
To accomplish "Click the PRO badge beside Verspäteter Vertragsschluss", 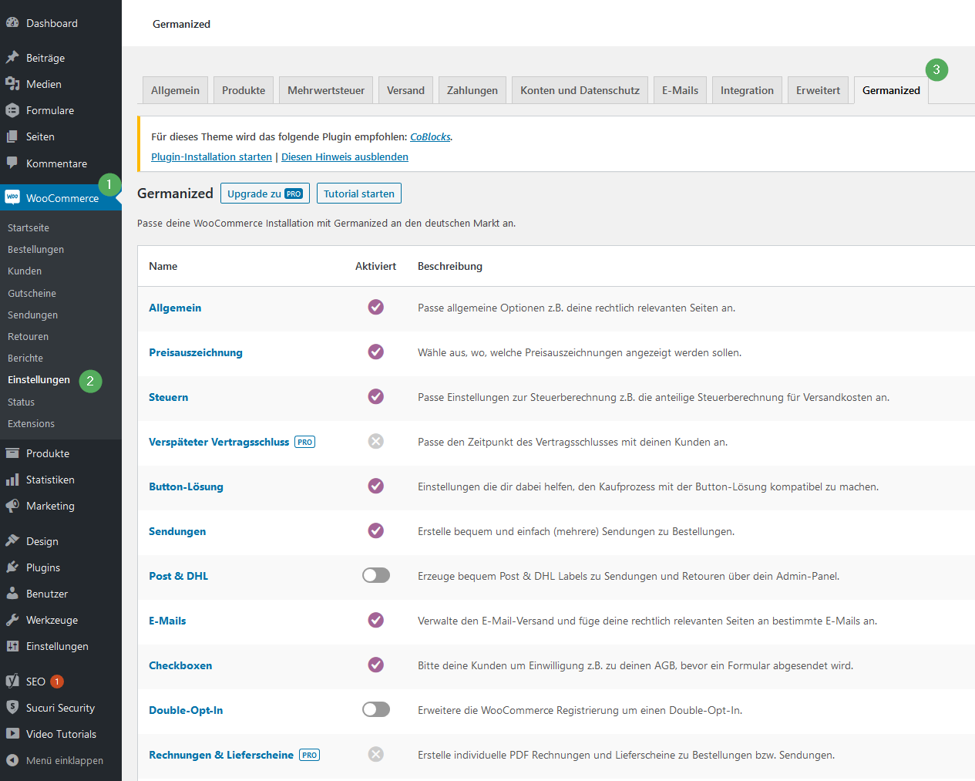I will 305,442.
